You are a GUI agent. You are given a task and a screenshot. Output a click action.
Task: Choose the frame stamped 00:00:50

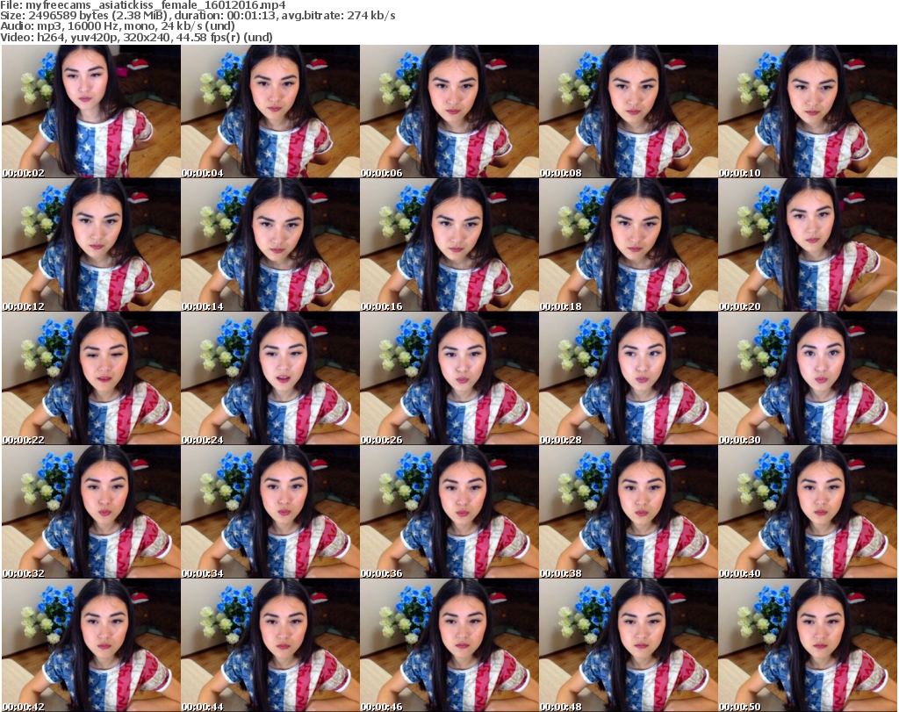point(808,645)
